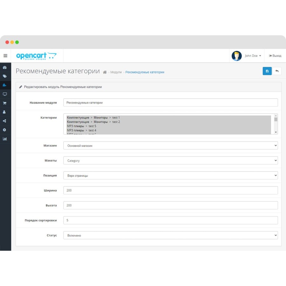The image size is (286, 286).
Task: Click the blue Save button
Action: click(267, 71)
